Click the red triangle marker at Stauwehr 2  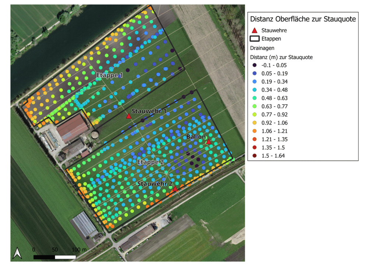(x=175, y=189)
